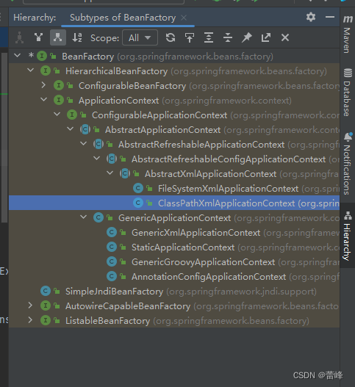Select BeanFactory root row
This screenshot has height=387, width=355.
click(x=174, y=56)
